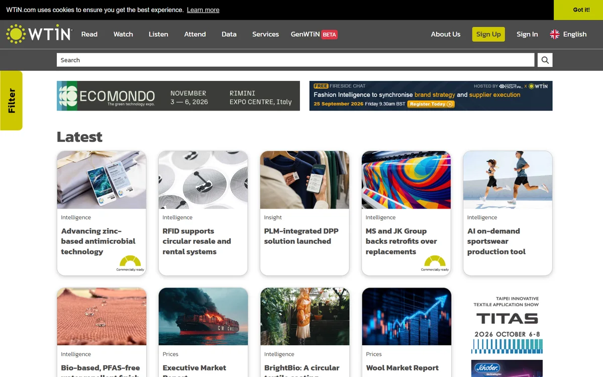Click the Commercially ready gauge on MS and JK card
The height and width of the screenshot is (377, 603).
click(x=435, y=264)
